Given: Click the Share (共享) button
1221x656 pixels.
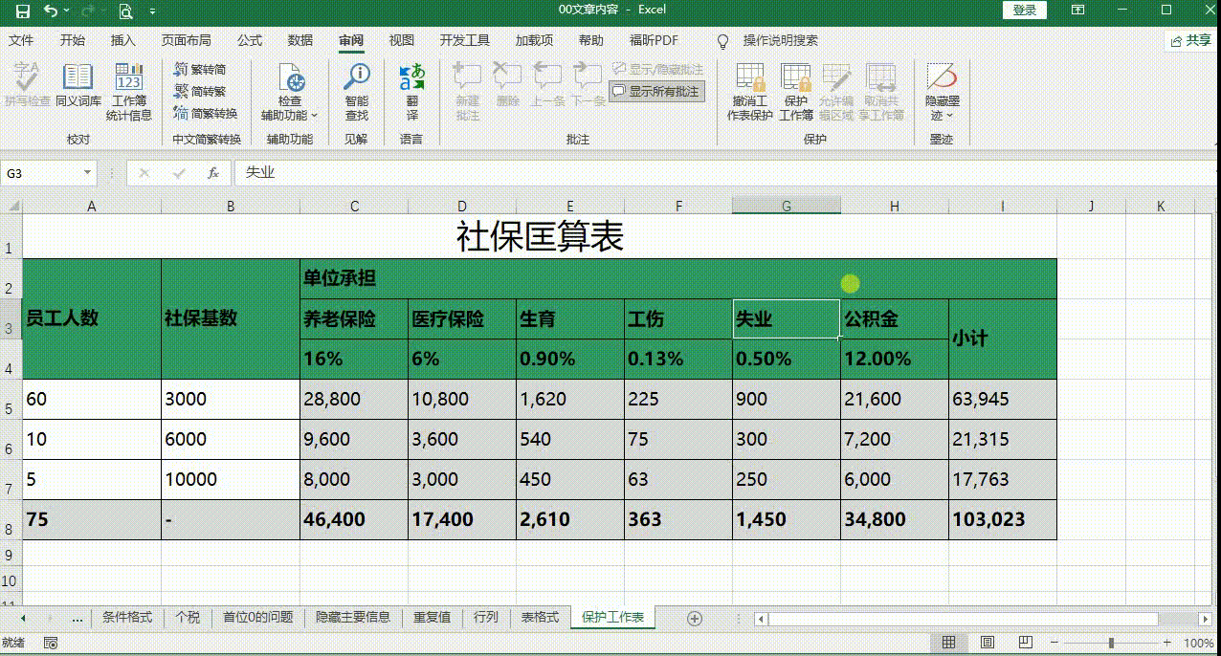Looking at the screenshot, I should pos(1190,41).
